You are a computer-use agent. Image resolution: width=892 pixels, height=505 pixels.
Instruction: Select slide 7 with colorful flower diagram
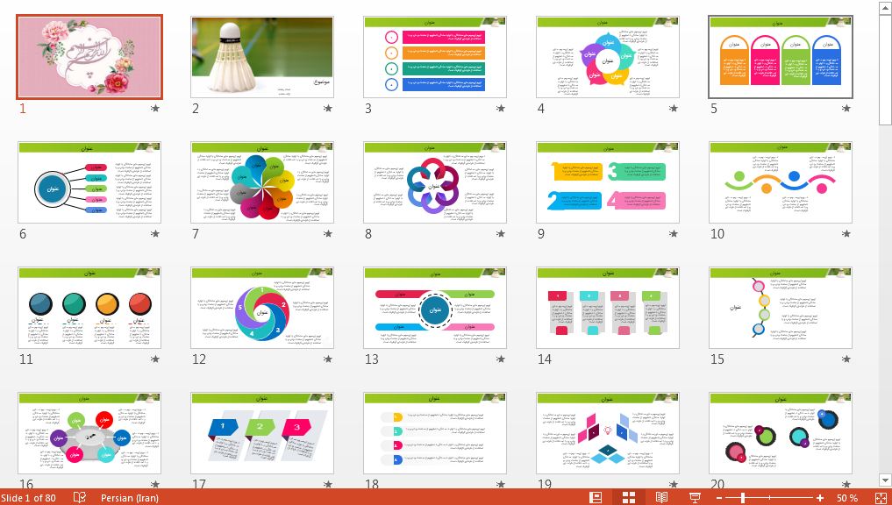pyautogui.click(x=262, y=182)
